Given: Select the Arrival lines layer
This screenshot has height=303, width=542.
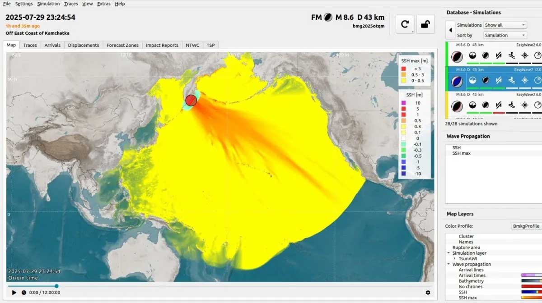Looking at the screenshot, I should pyautogui.click(x=471, y=270).
